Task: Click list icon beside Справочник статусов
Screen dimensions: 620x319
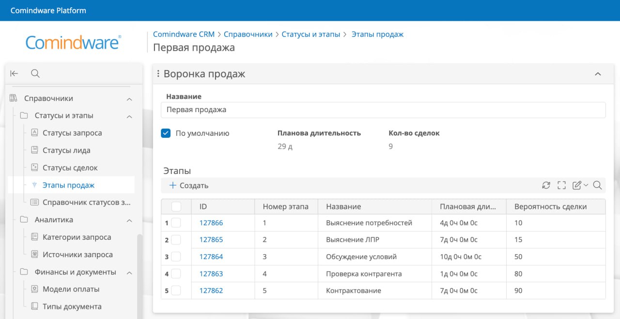Action: pyautogui.click(x=34, y=202)
